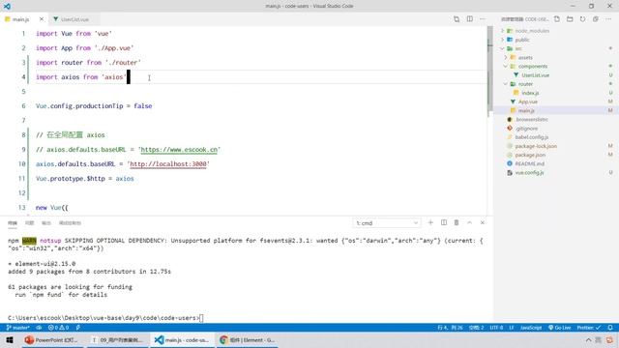Open the localhost:3000 link in code
This screenshot has height=348, width=619.
point(167,164)
